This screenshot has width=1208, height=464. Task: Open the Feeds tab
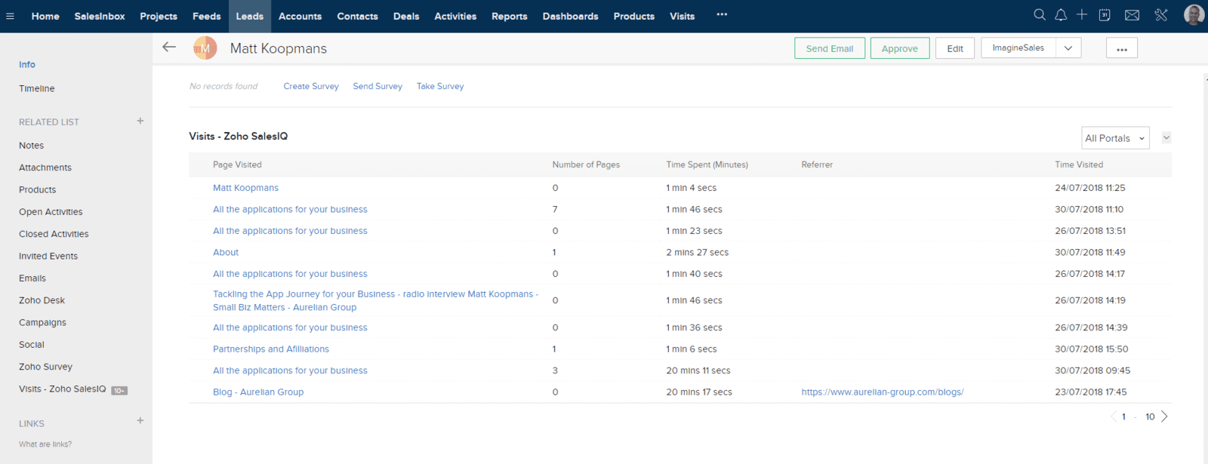coord(206,16)
